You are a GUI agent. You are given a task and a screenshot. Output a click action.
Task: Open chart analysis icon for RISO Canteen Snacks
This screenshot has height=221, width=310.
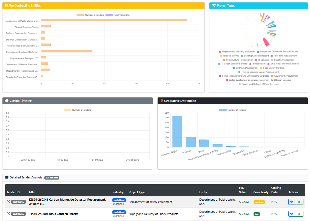point(299,214)
